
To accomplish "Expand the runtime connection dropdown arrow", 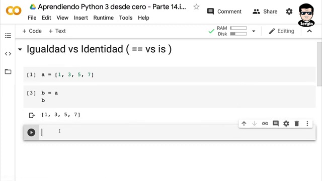I will pos(254,31).
